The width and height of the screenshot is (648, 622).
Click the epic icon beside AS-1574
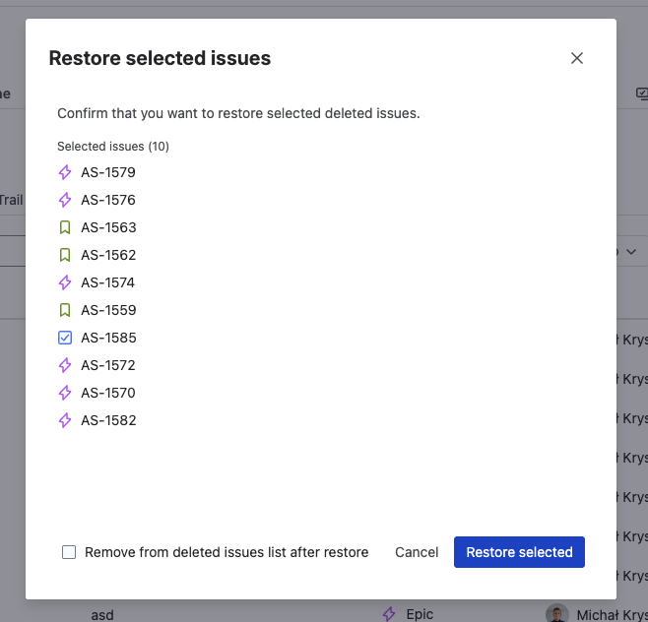coord(65,282)
